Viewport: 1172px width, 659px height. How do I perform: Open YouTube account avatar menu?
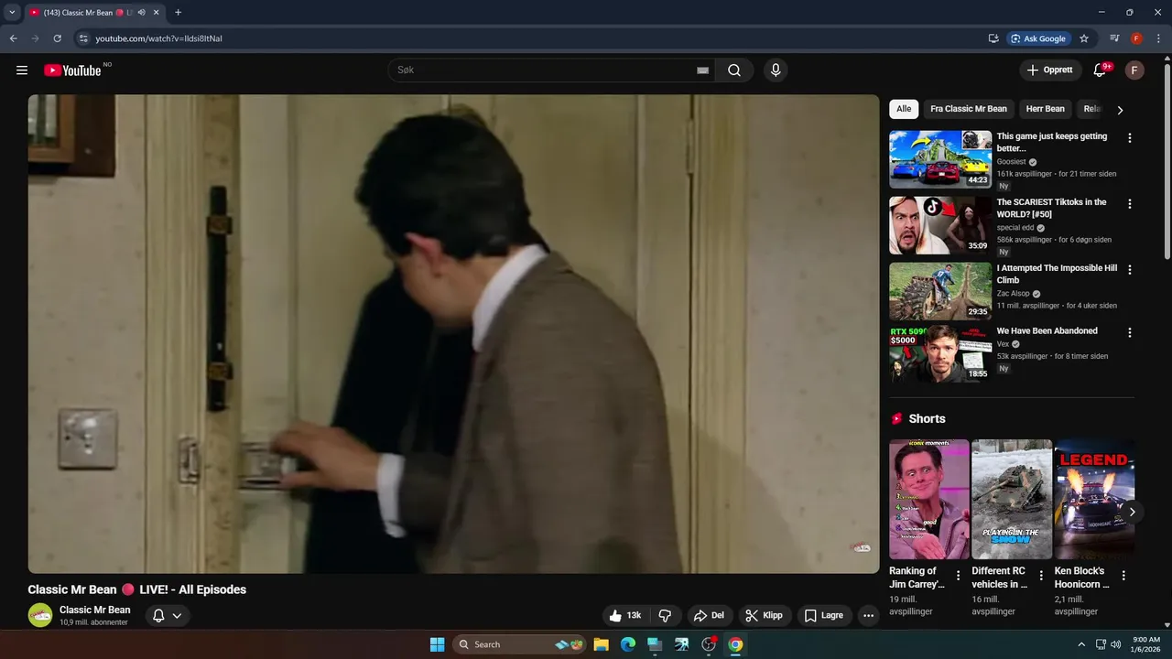click(x=1134, y=70)
